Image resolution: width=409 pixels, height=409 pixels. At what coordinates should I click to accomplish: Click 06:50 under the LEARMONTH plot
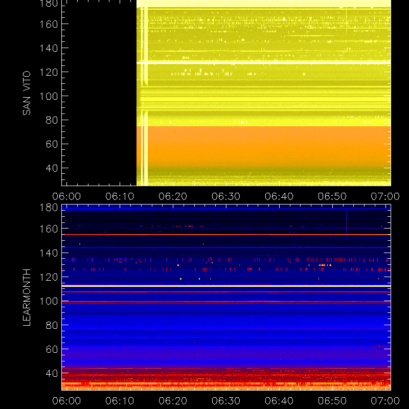click(332, 401)
